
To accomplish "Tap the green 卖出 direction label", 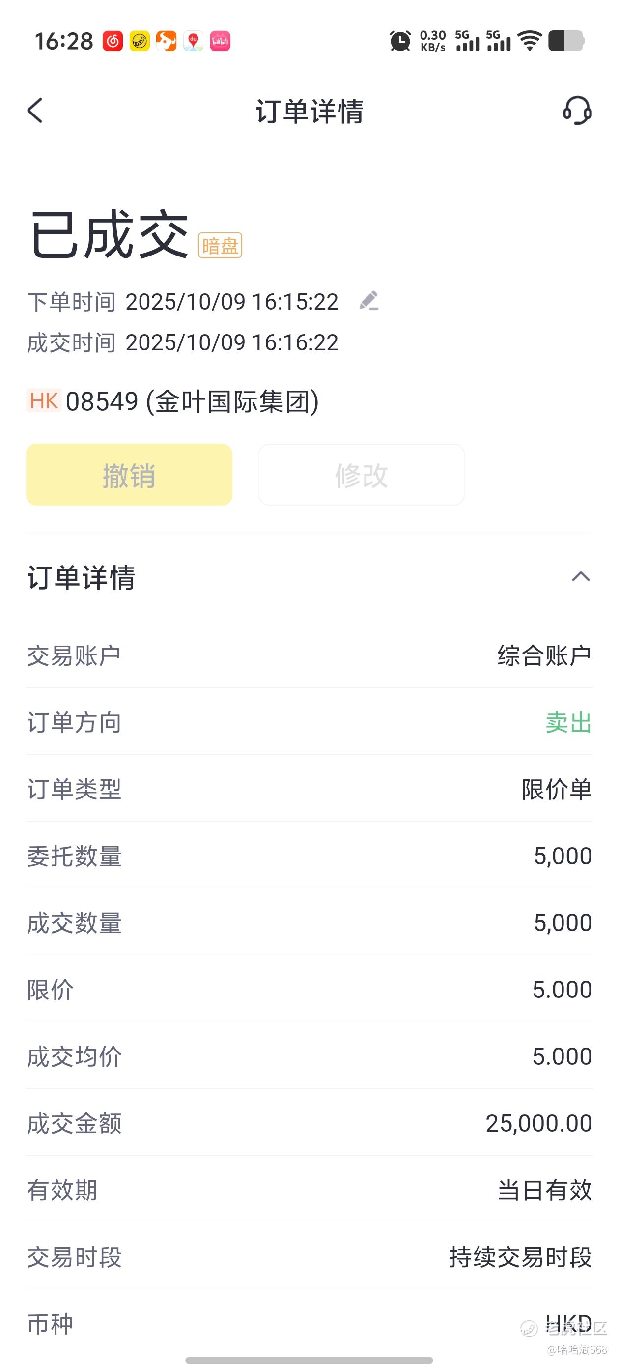I will click(568, 723).
